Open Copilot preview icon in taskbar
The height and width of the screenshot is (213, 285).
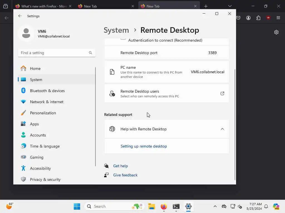(x=276, y=206)
